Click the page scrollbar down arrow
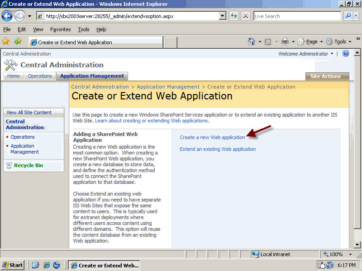The height and width of the screenshot is (271, 362). [357, 245]
